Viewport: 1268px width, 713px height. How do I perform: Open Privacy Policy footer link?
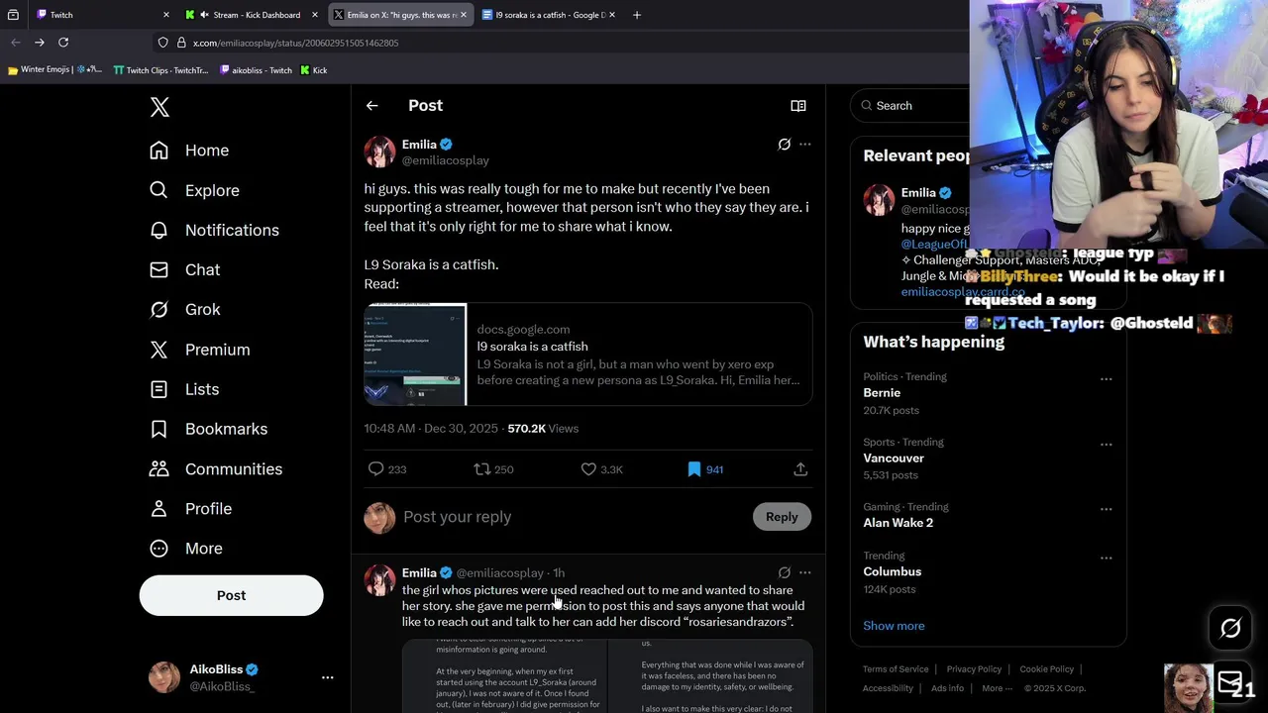[x=974, y=669]
